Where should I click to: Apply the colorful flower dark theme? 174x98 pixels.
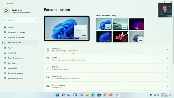[x=120, y=37]
